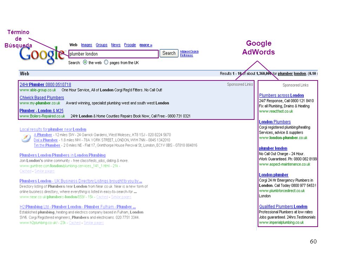Open 'Plumbers London Plumbers in London Plumbing' result

click(x=62, y=155)
